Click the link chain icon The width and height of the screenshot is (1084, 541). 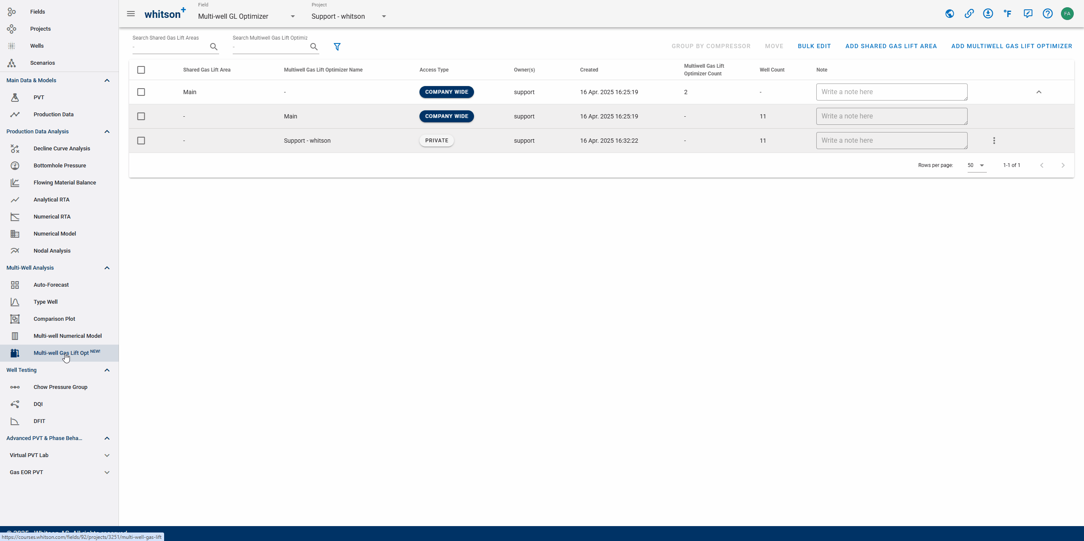969,14
